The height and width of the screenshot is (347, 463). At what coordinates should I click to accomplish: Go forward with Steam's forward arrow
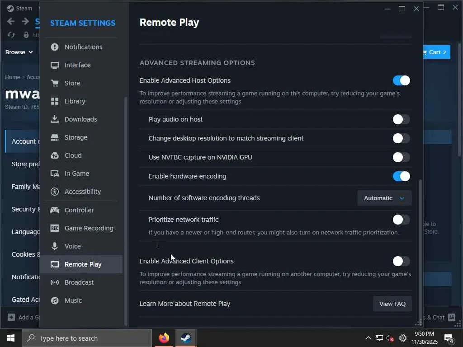click(25, 21)
